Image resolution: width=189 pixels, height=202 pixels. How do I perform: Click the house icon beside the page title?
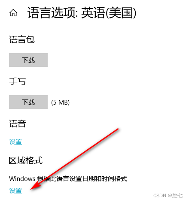point(13,13)
